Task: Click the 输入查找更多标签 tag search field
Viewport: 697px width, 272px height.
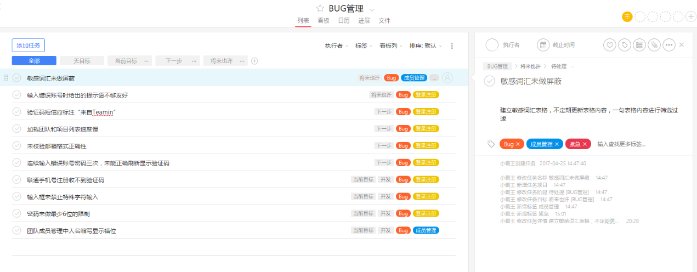Action: click(x=621, y=144)
